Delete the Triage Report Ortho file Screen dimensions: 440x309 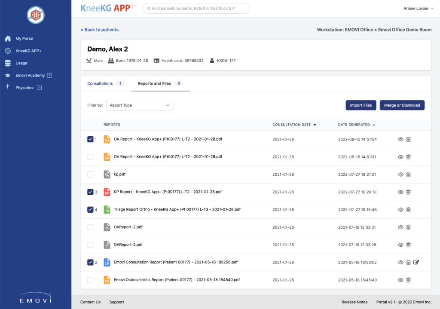point(409,210)
